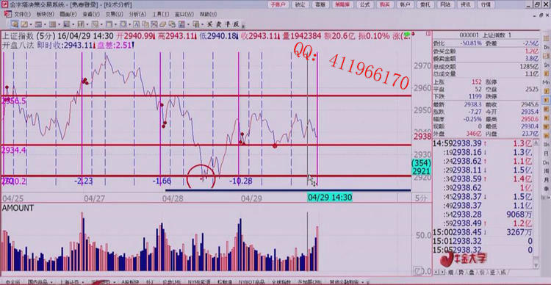Click the eraser icon in the toolbar
This screenshot has height=285, width=551.
(162, 24)
